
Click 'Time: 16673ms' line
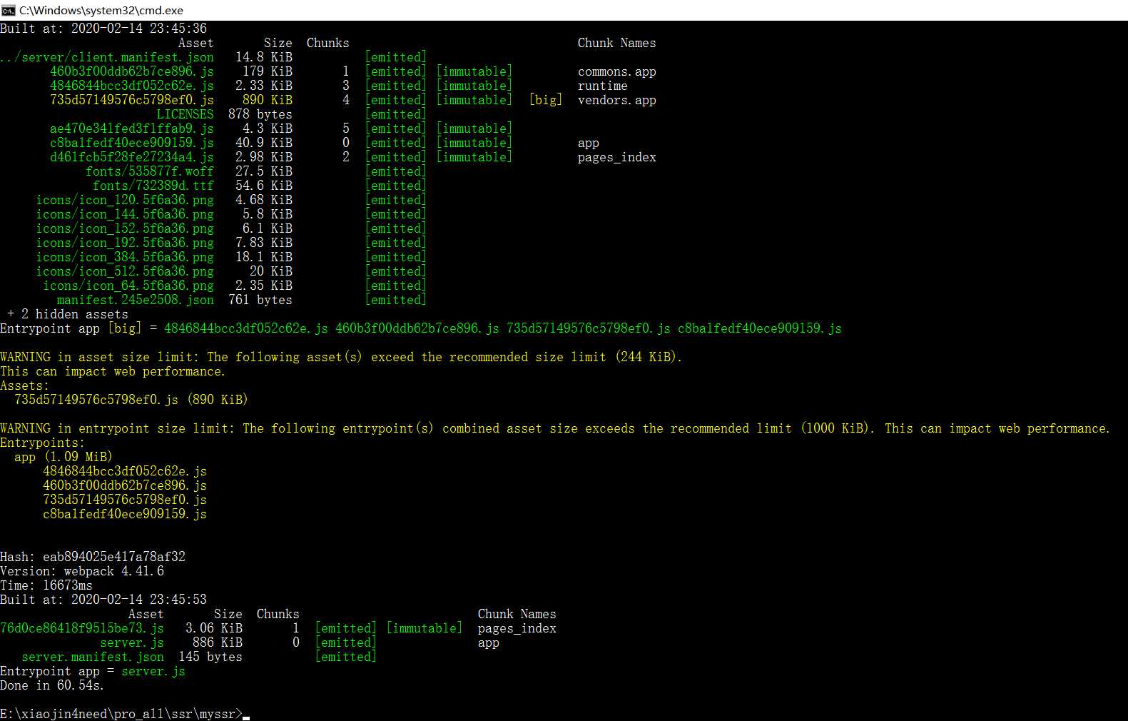46,585
